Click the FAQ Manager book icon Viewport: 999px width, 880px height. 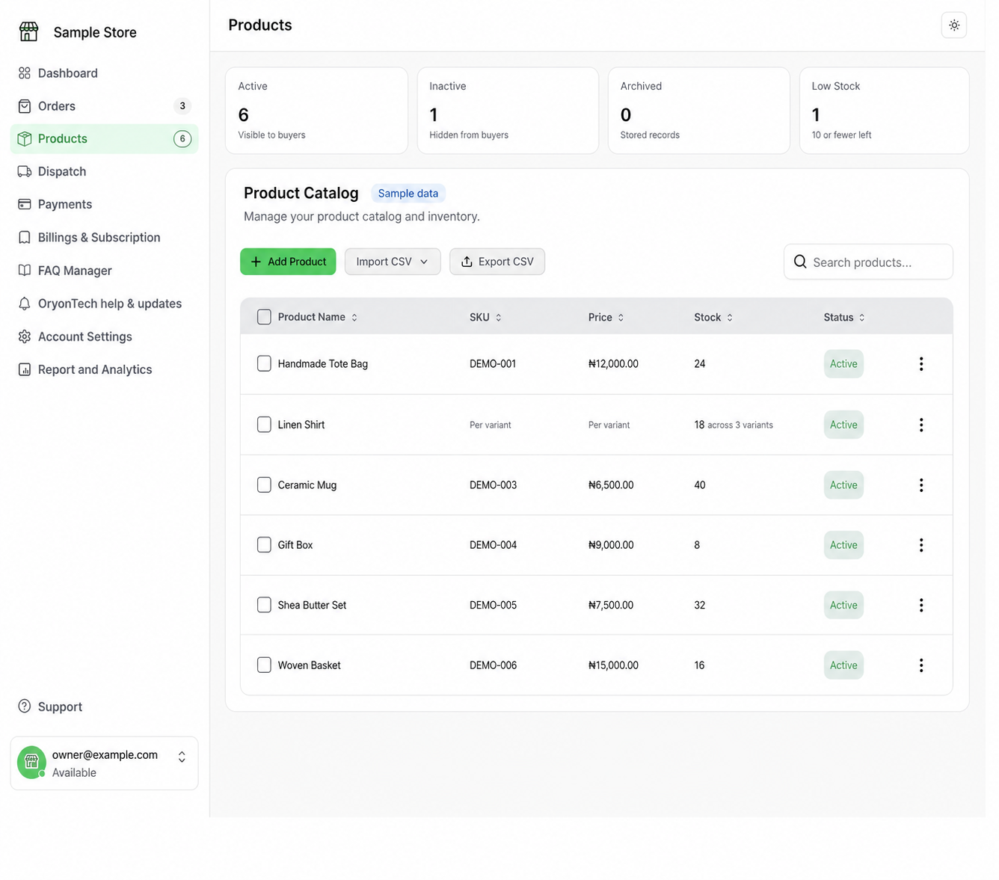click(25, 271)
